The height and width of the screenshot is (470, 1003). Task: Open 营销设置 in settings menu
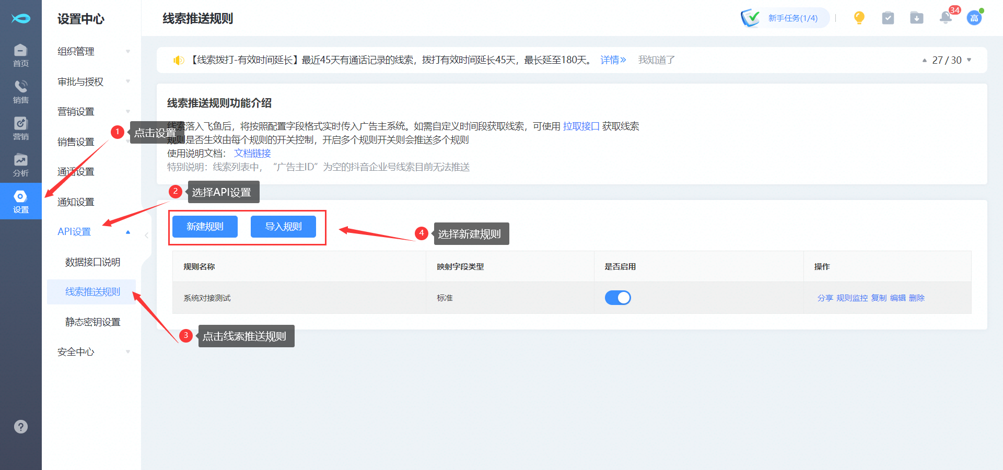point(76,112)
